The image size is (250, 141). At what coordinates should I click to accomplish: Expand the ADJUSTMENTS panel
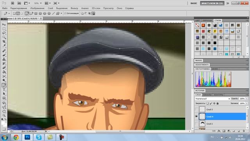pyautogui.click(x=202, y=65)
